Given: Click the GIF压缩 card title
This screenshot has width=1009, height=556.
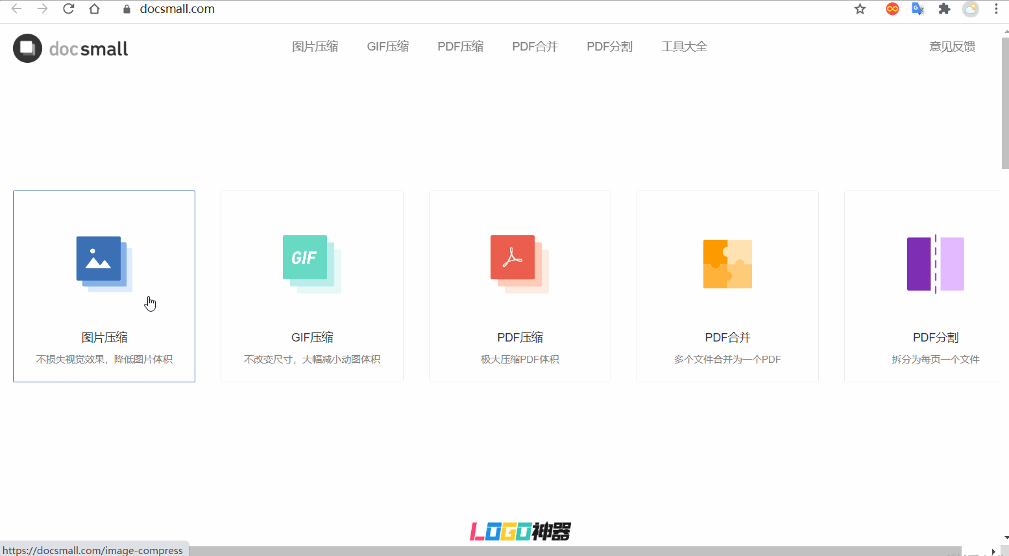Looking at the screenshot, I should click(x=312, y=338).
